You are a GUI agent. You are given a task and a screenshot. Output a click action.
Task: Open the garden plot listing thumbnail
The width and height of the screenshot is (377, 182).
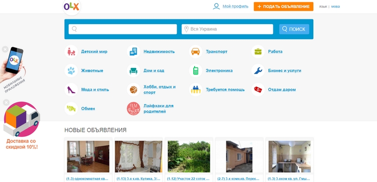pos(189,157)
